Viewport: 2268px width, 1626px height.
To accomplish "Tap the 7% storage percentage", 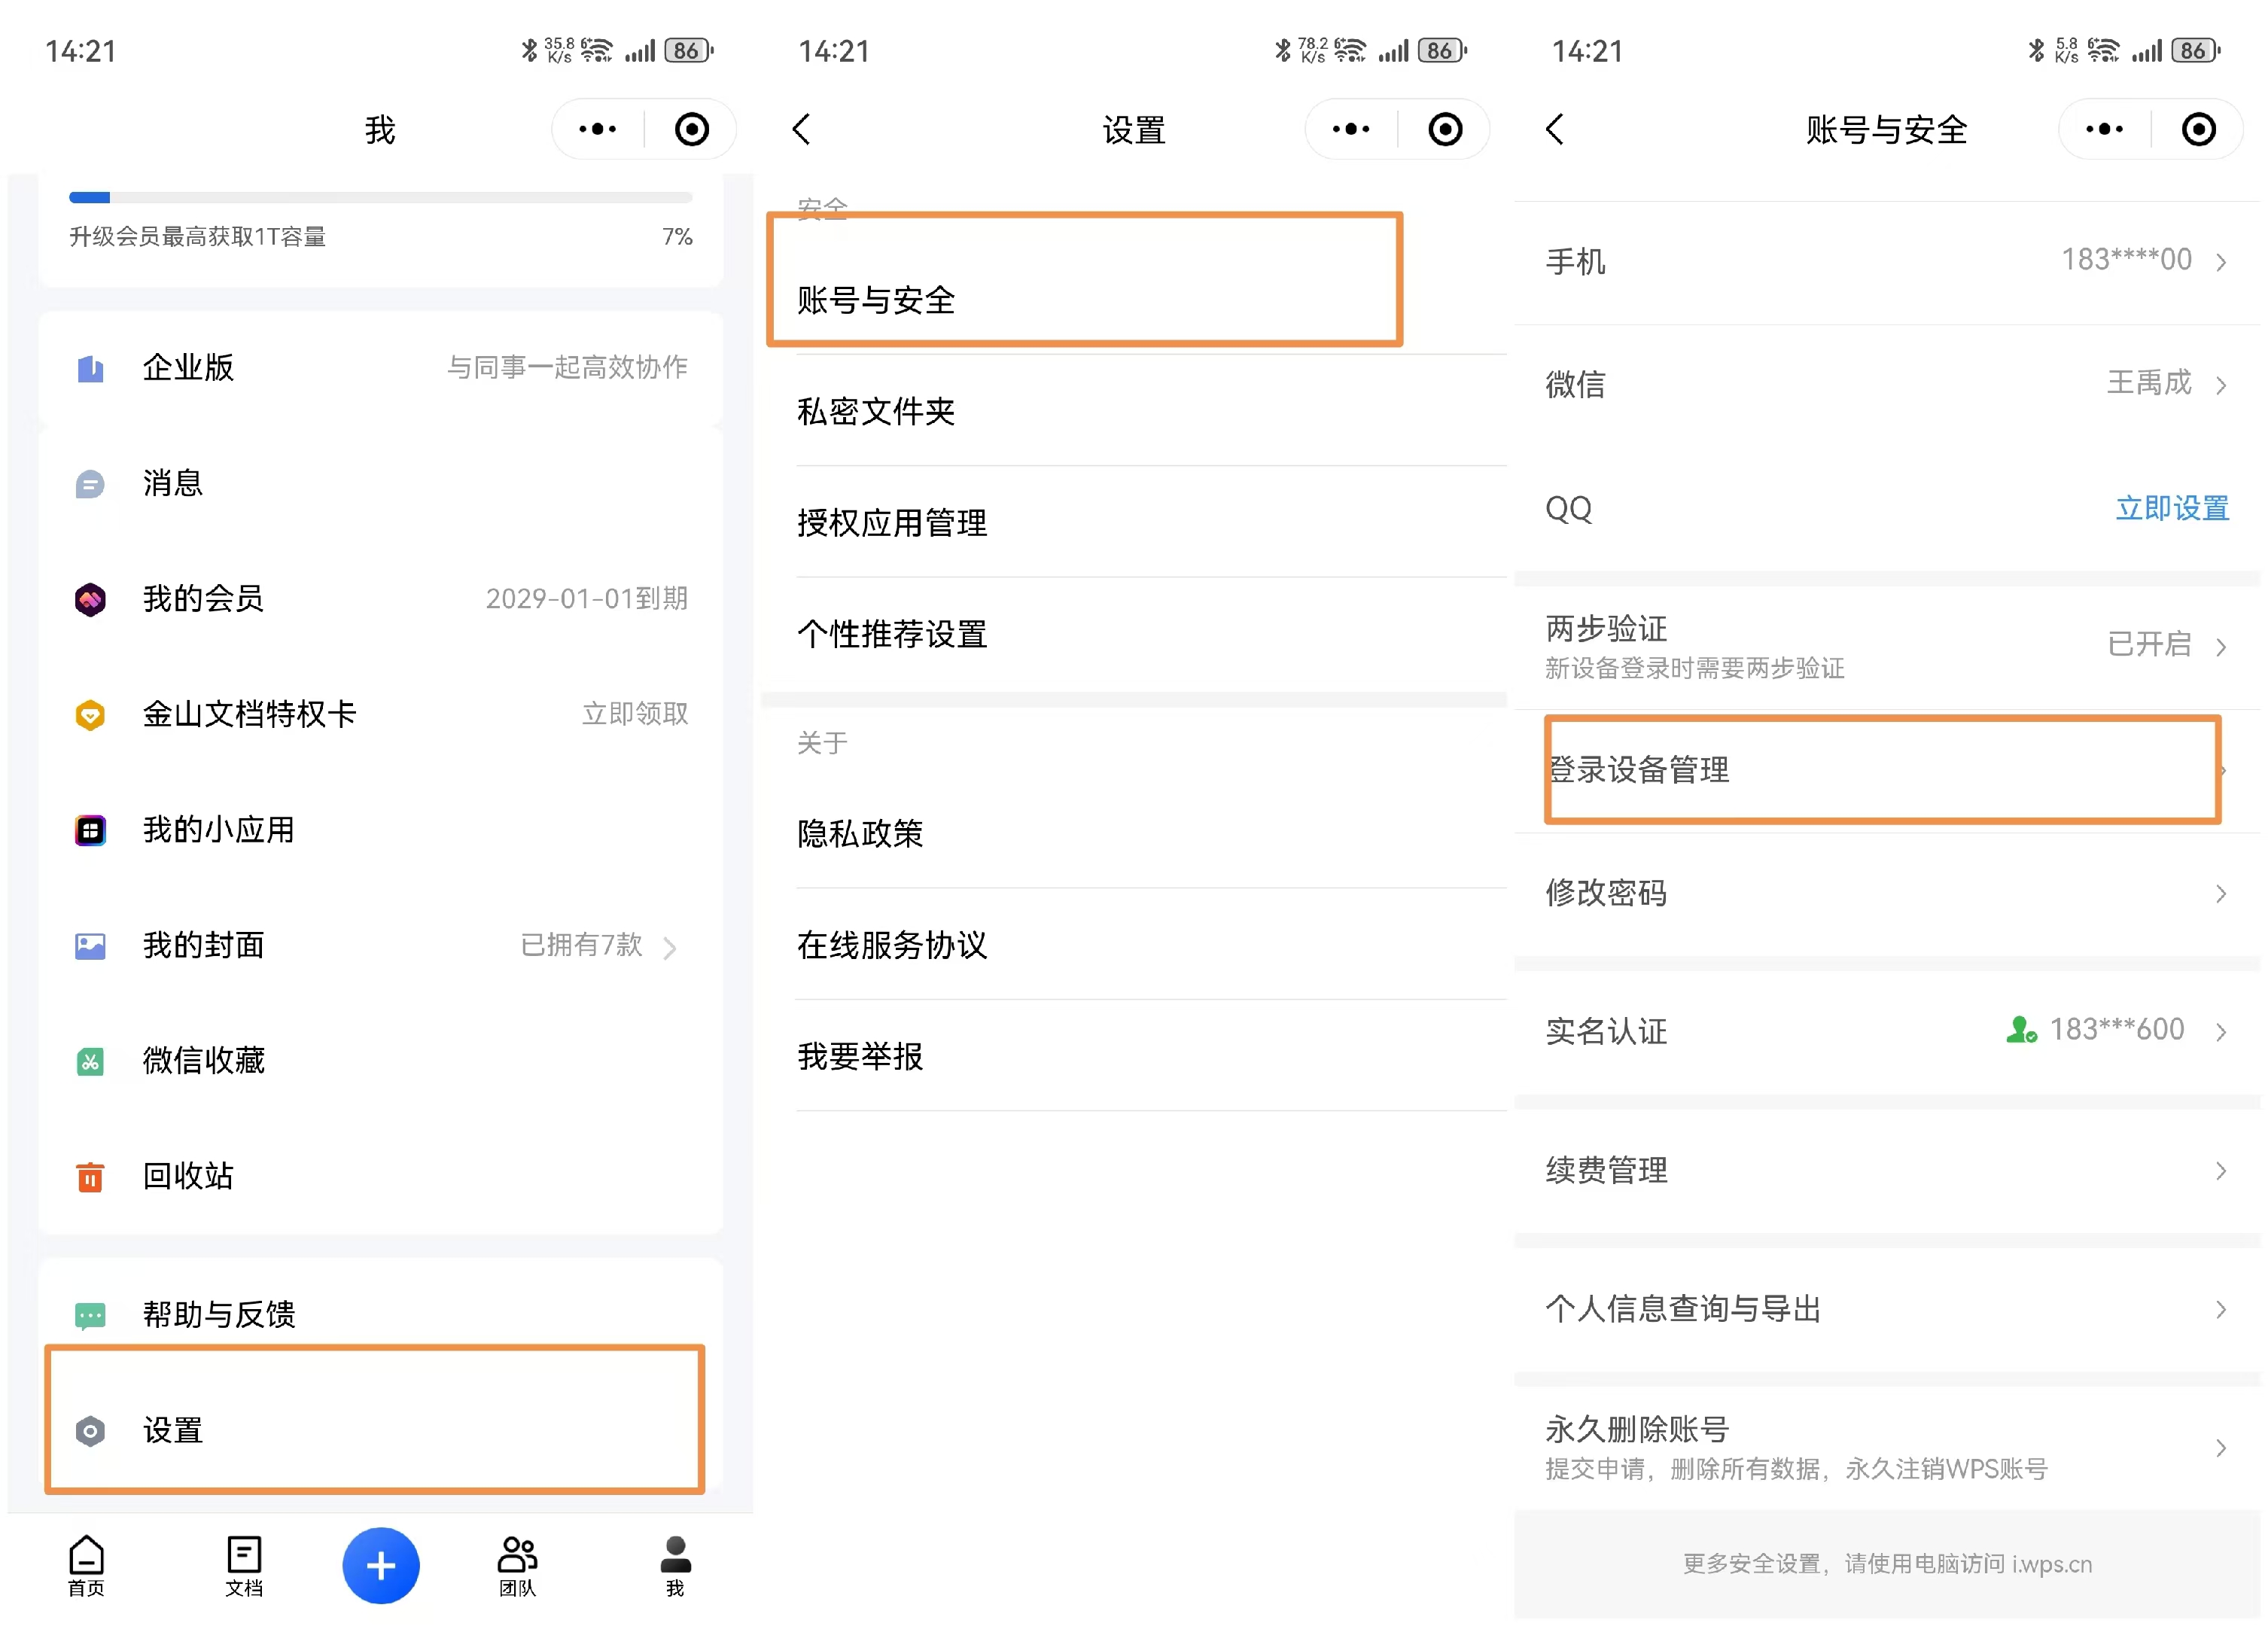I will point(677,237).
